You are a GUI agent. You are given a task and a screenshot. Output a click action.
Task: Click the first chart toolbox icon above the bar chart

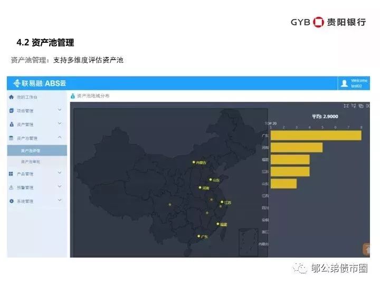coord(346,106)
